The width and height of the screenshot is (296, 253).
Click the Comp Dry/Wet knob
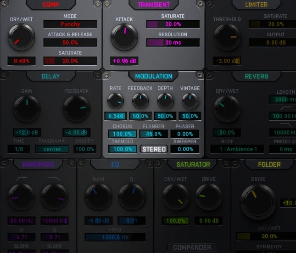21,38
